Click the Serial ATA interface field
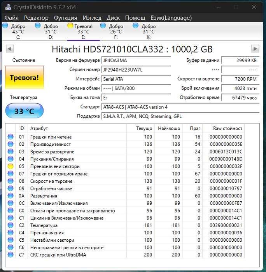Image resolution: width=266 pixels, height=272 pixels. tap(136, 79)
